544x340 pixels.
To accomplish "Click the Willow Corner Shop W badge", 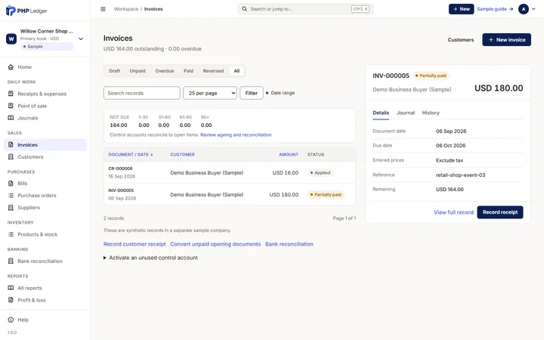I will coord(11,39).
